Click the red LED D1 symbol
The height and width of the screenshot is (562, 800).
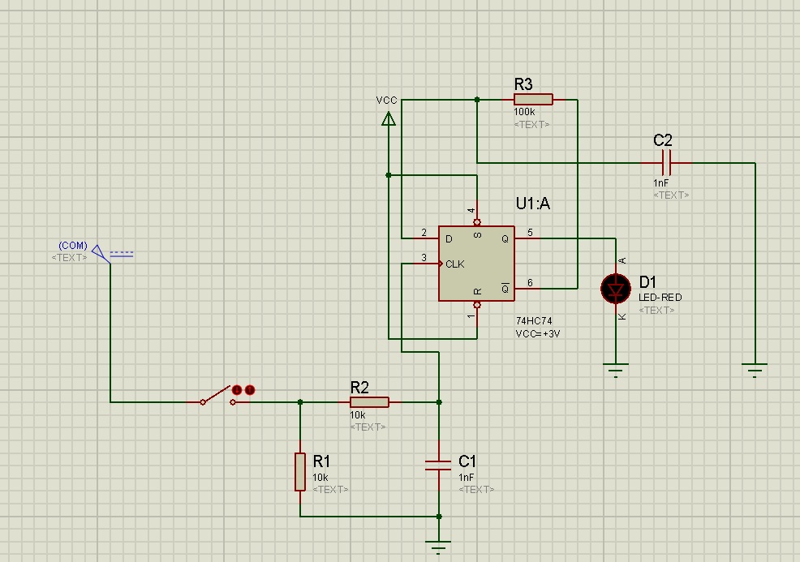616,289
